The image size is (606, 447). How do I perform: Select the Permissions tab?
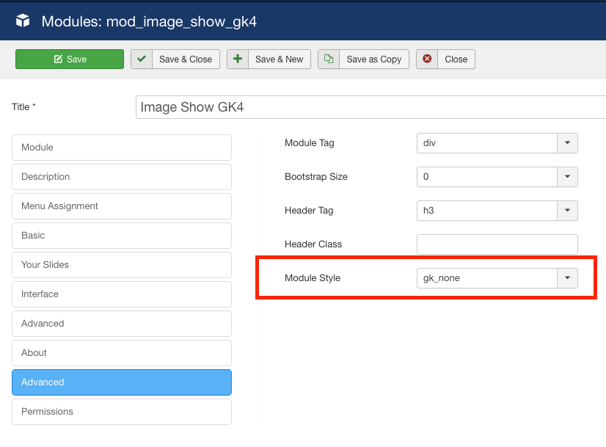click(x=122, y=412)
